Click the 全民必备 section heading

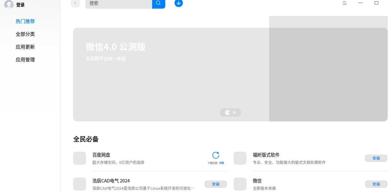86,139
